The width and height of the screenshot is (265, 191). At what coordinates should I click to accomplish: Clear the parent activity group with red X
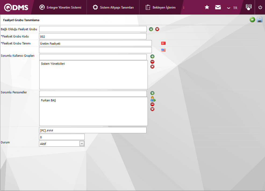pos(157,29)
